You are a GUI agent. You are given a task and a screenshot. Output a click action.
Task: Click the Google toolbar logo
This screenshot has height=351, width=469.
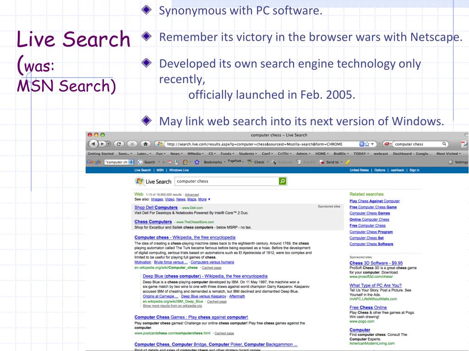coord(93,162)
